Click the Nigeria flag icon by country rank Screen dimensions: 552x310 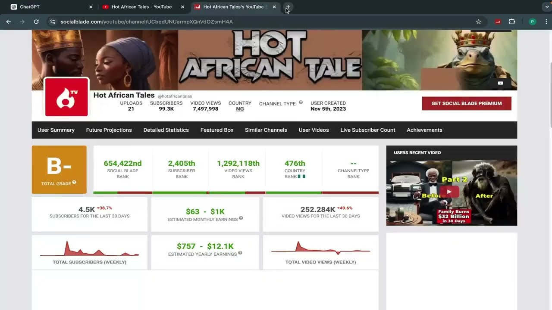click(x=301, y=177)
